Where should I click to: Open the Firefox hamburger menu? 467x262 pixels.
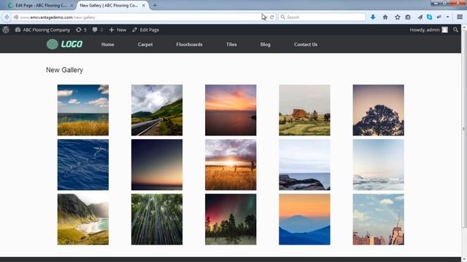click(460, 17)
